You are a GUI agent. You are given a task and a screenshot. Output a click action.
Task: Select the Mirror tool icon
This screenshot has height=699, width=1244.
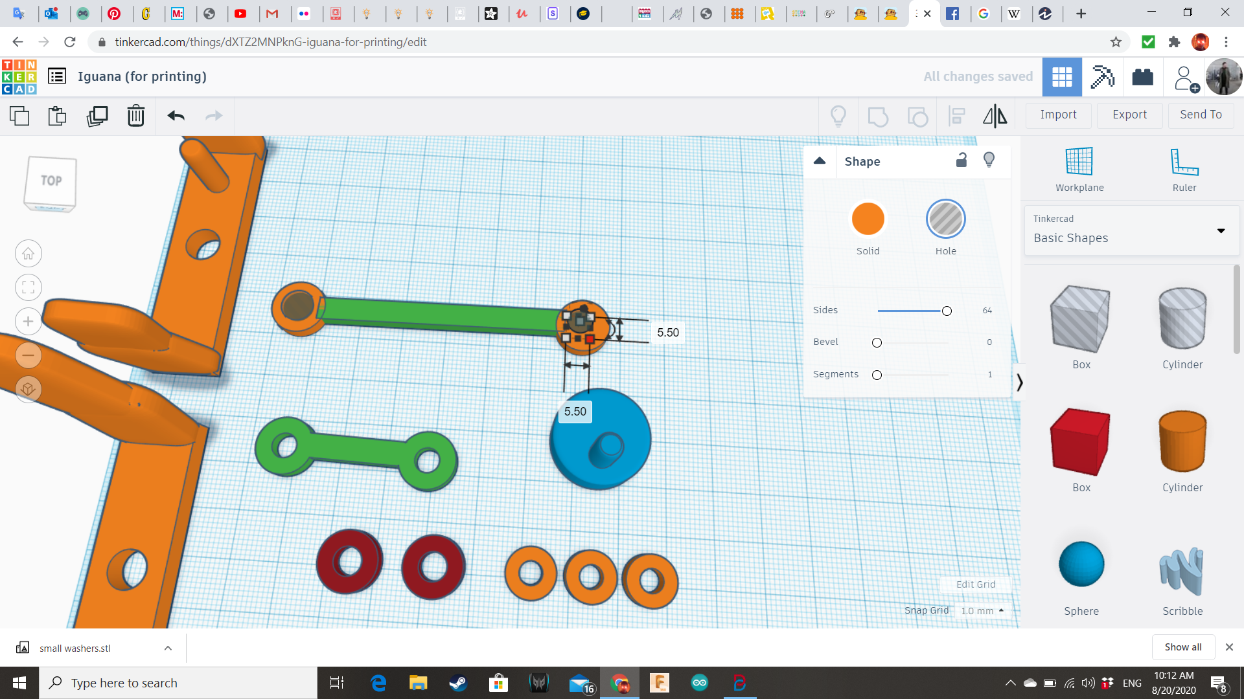(995, 116)
